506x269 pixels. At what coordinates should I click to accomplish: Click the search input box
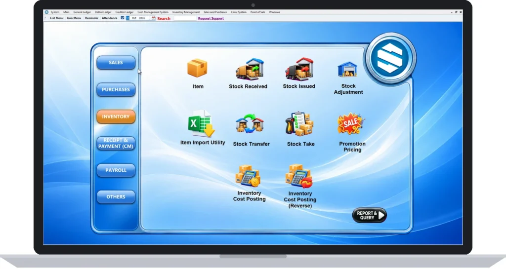pos(185,18)
